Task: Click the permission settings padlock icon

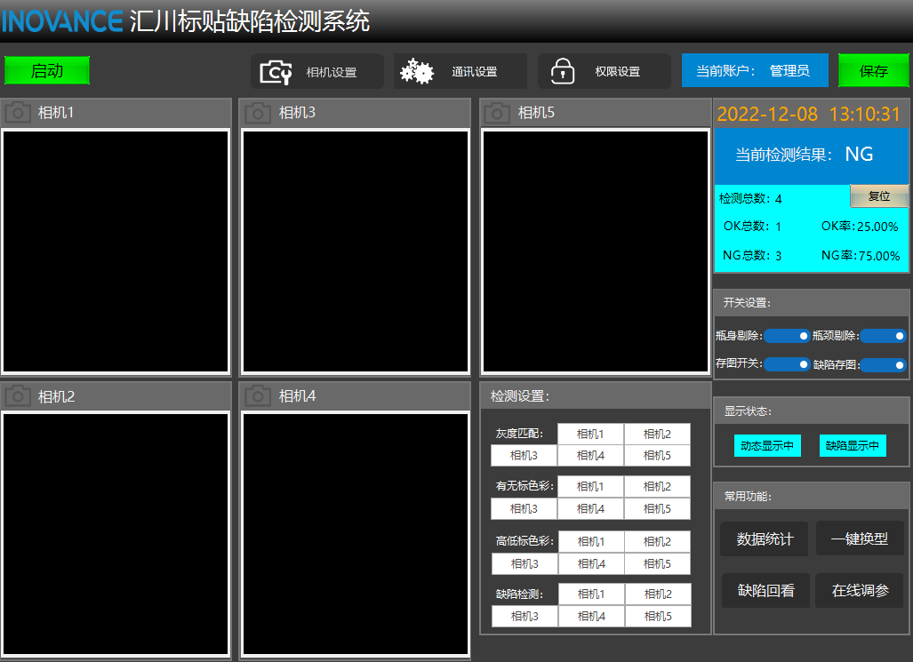Action: 563,72
